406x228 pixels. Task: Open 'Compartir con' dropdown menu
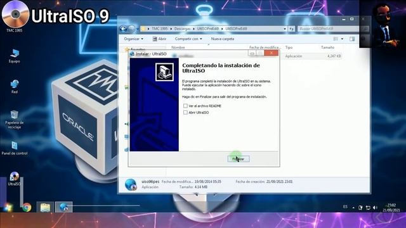tap(188, 39)
